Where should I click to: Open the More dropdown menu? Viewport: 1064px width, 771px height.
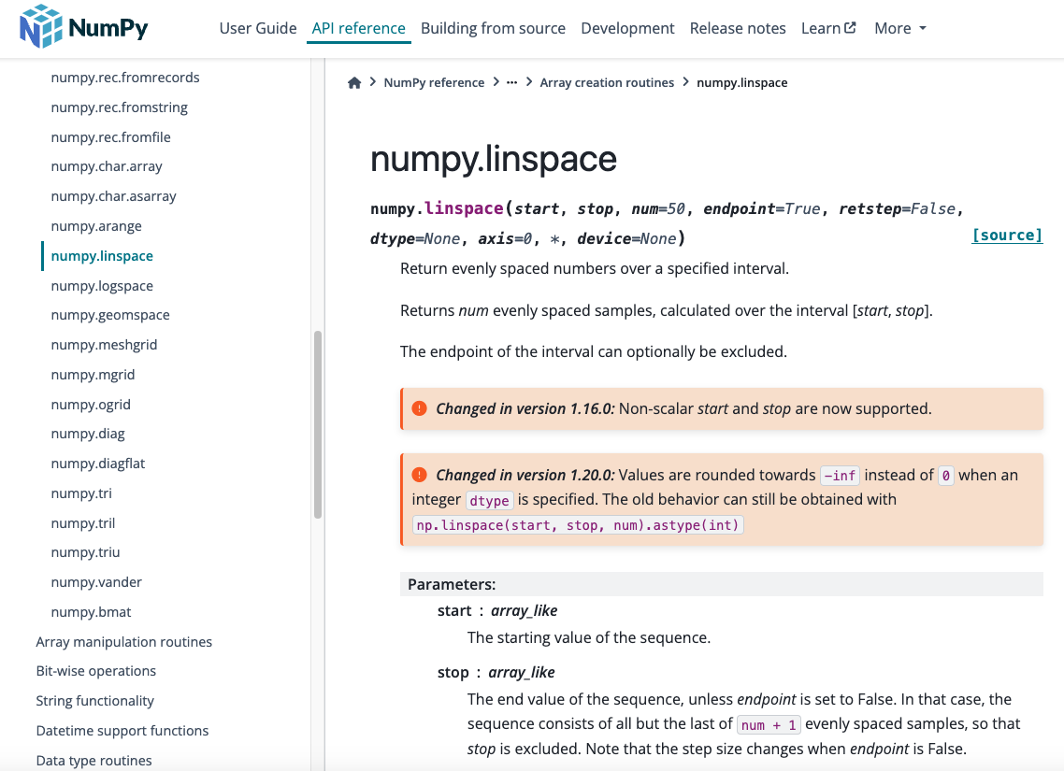(x=899, y=28)
